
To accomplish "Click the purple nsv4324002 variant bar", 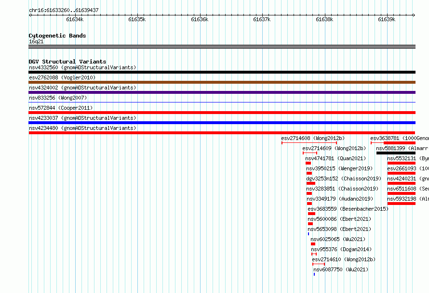I will click(222, 92).
